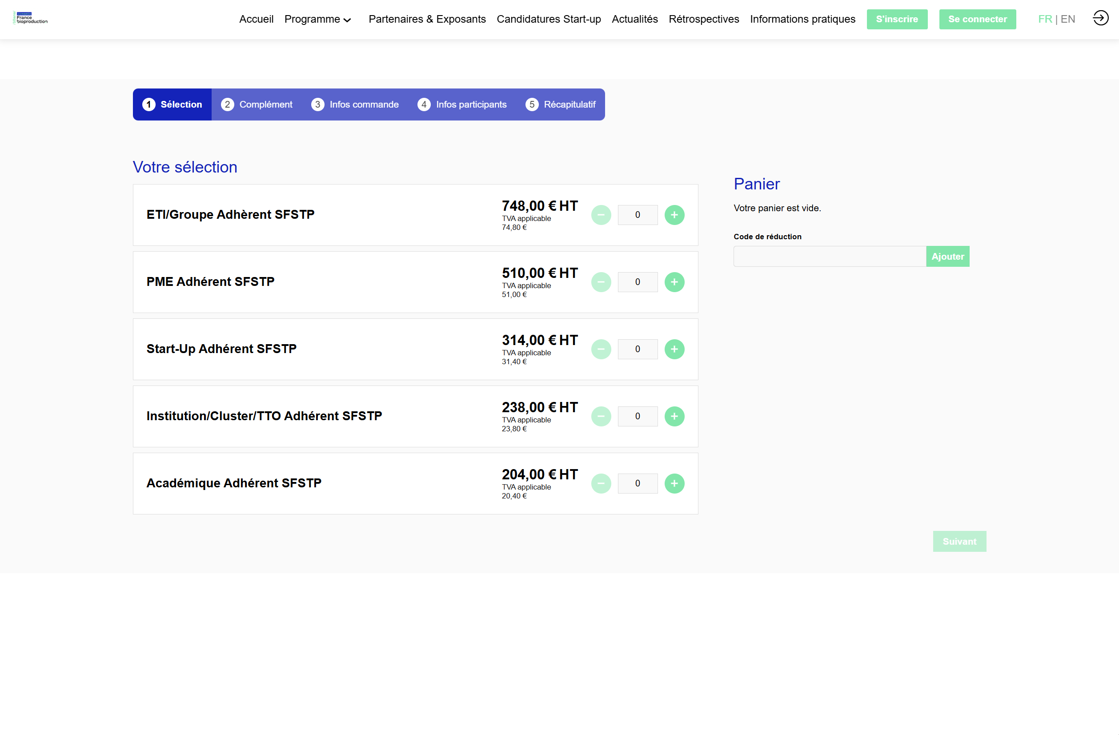
Task: Focus the Code de réduction field
Action: click(x=830, y=257)
